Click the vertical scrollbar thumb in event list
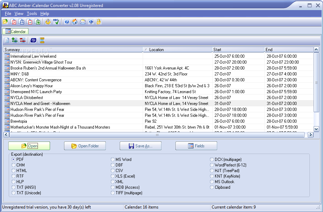Viewport: 323px width, 212px height. pos(316,82)
